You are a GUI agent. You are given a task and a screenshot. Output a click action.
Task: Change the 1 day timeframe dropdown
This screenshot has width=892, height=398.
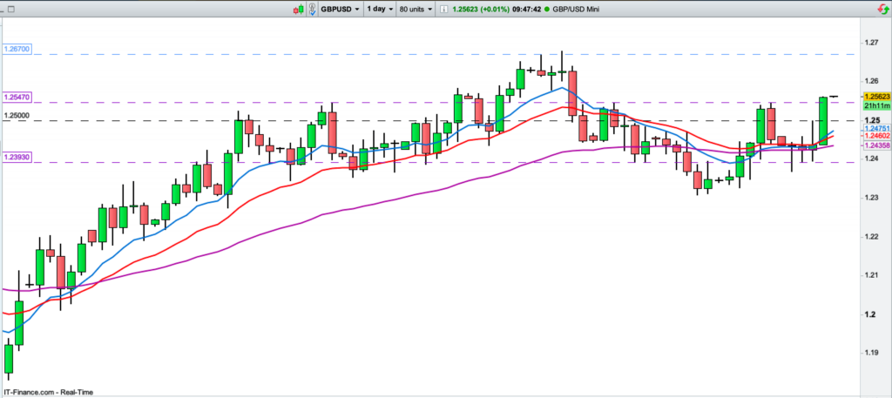click(x=380, y=9)
